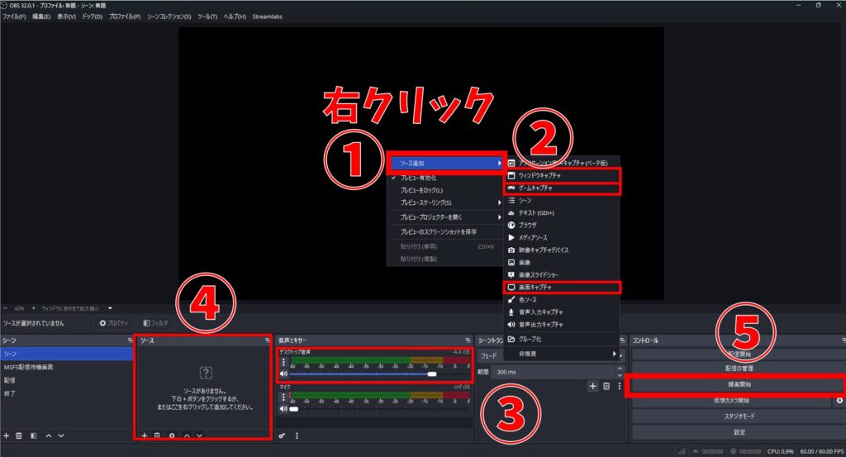Open the ツール(T) menu
The height and width of the screenshot is (457, 846).
207,17
